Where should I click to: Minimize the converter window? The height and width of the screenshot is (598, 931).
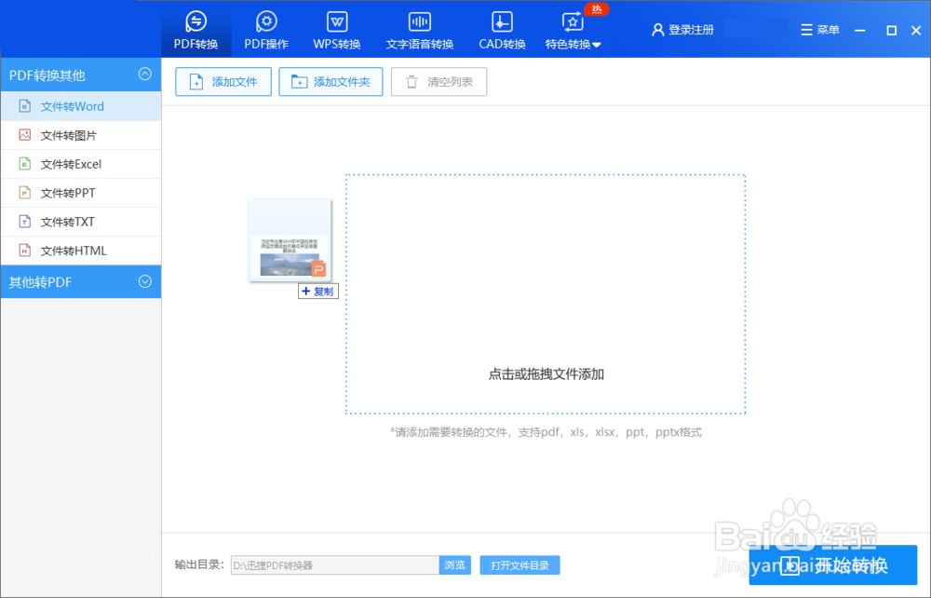pos(859,31)
